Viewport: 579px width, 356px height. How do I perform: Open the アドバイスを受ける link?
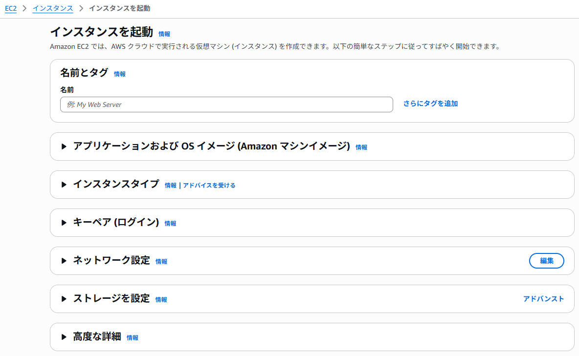pyautogui.click(x=209, y=185)
